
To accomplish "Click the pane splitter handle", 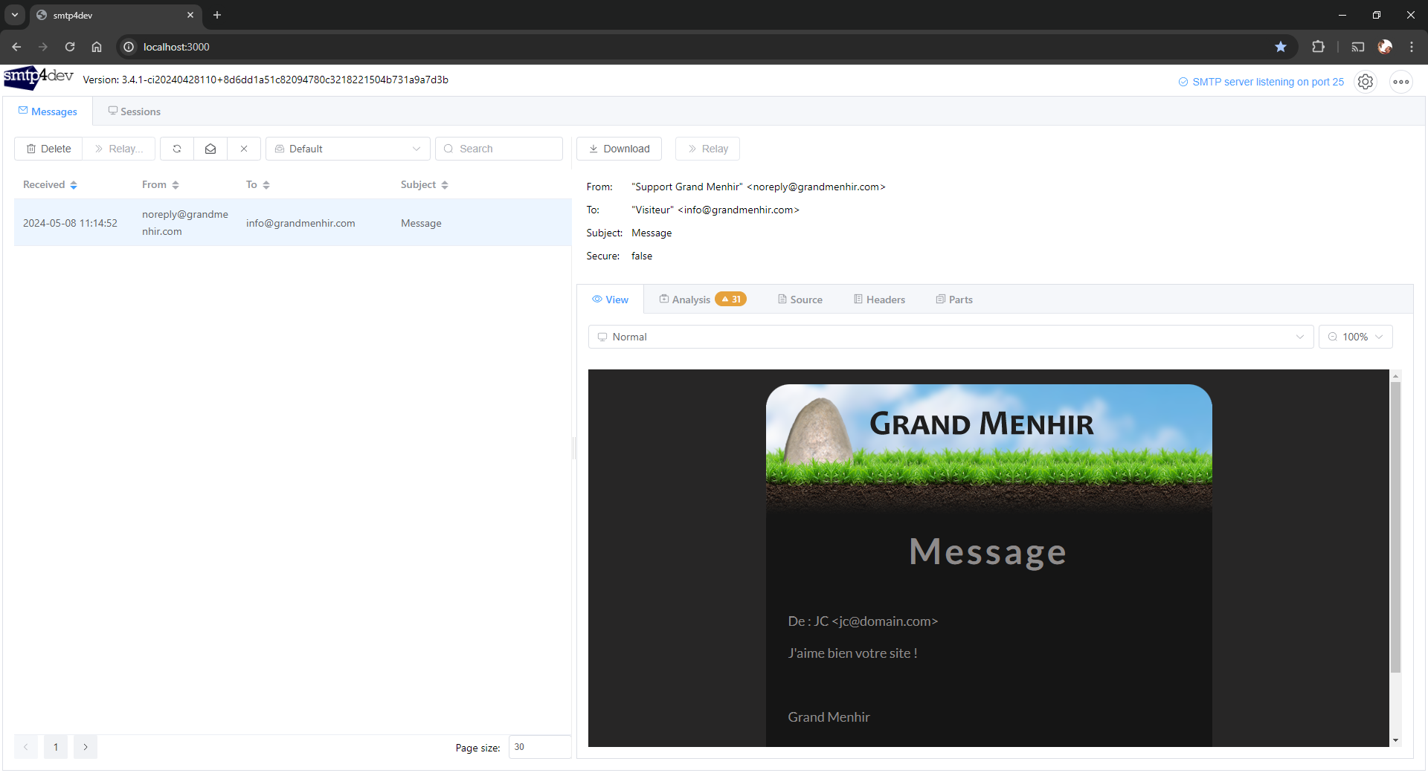I will tap(573, 448).
